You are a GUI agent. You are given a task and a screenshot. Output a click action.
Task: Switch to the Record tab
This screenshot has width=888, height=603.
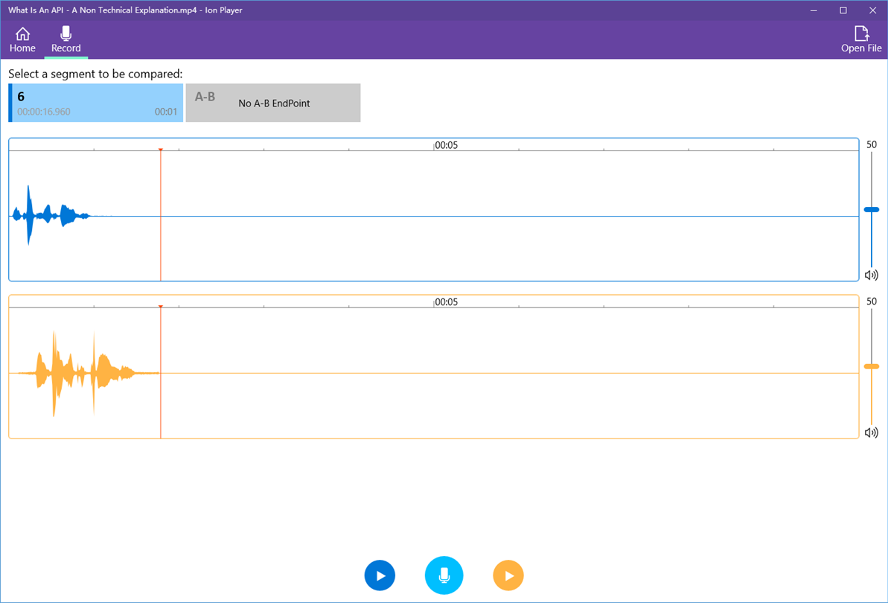click(x=66, y=39)
